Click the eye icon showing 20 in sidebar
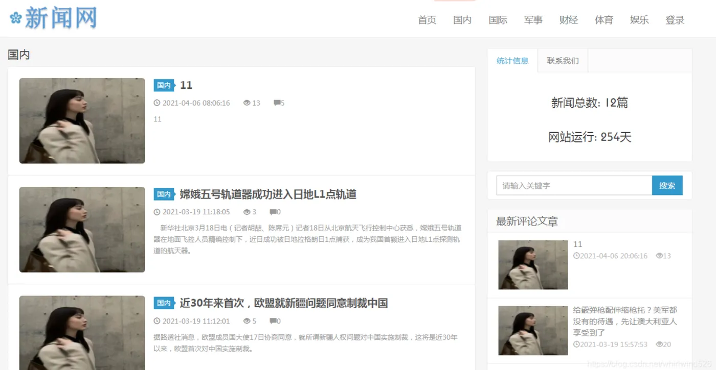Viewport: 716px width, 370px height. click(x=659, y=344)
